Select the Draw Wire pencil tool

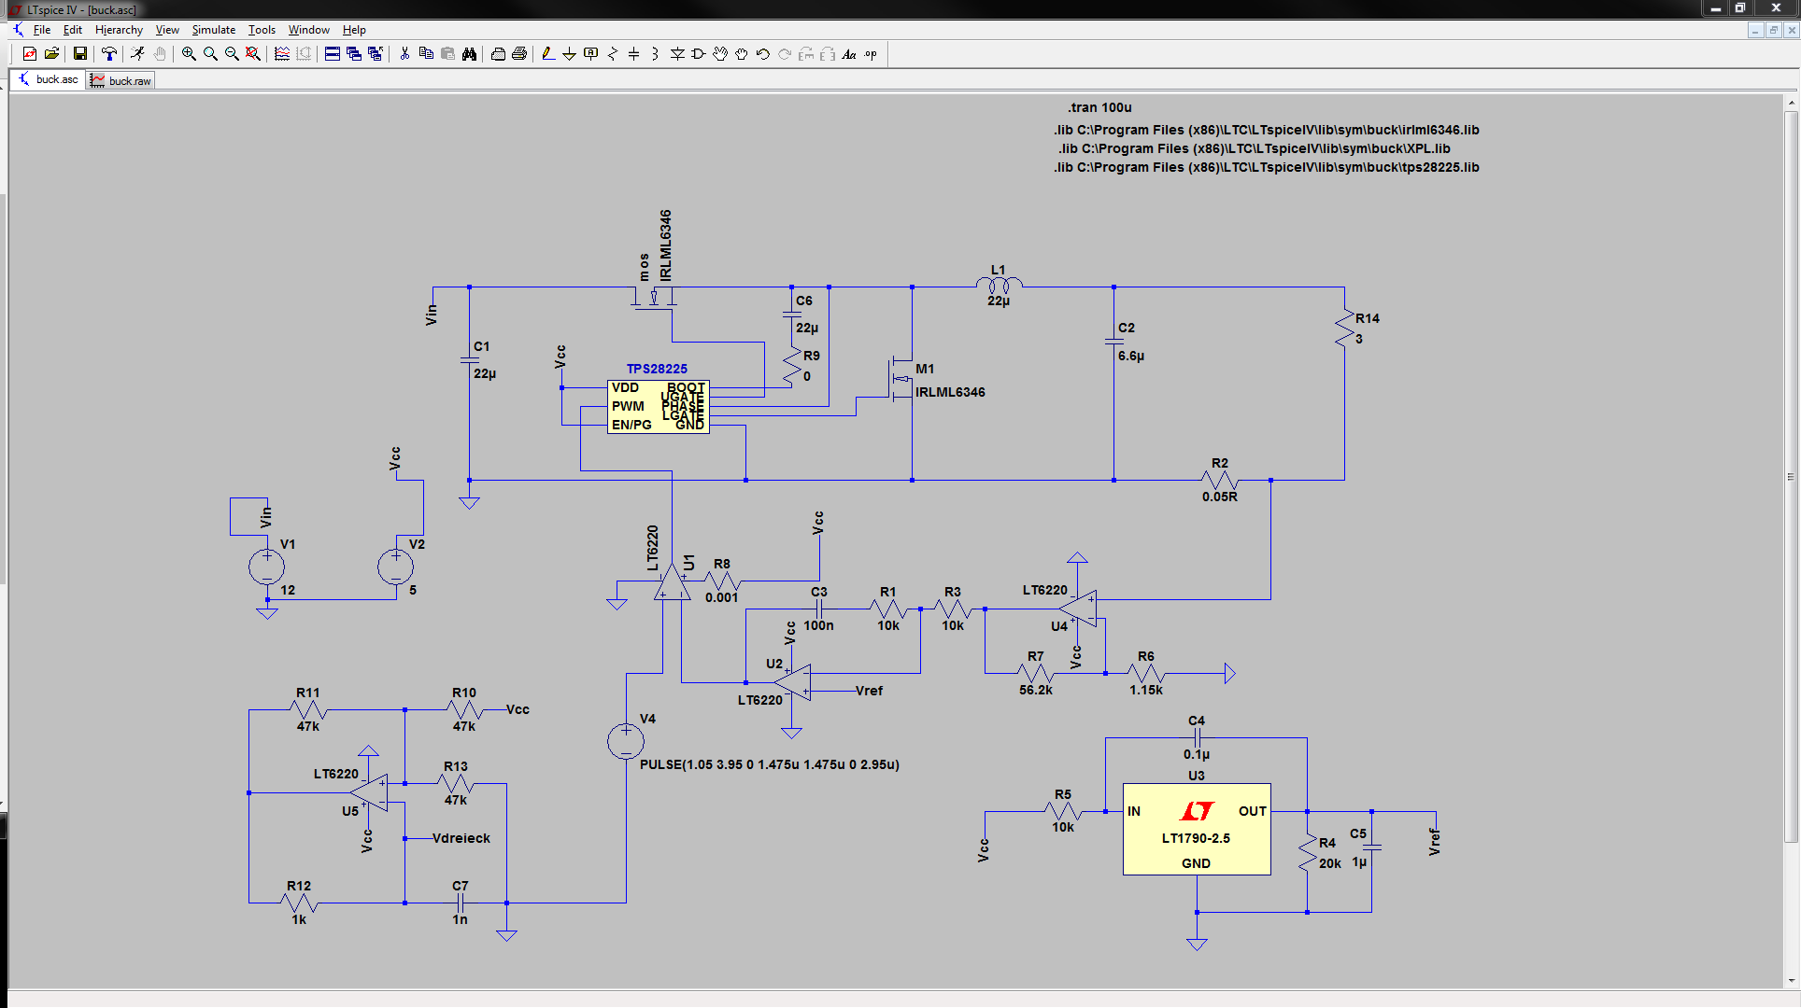(x=548, y=54)
